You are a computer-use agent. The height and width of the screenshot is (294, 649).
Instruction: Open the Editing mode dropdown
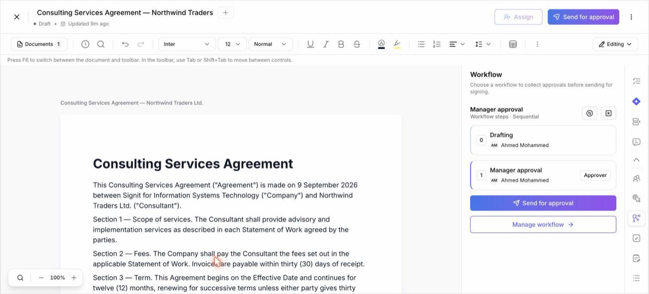(616, 44)
